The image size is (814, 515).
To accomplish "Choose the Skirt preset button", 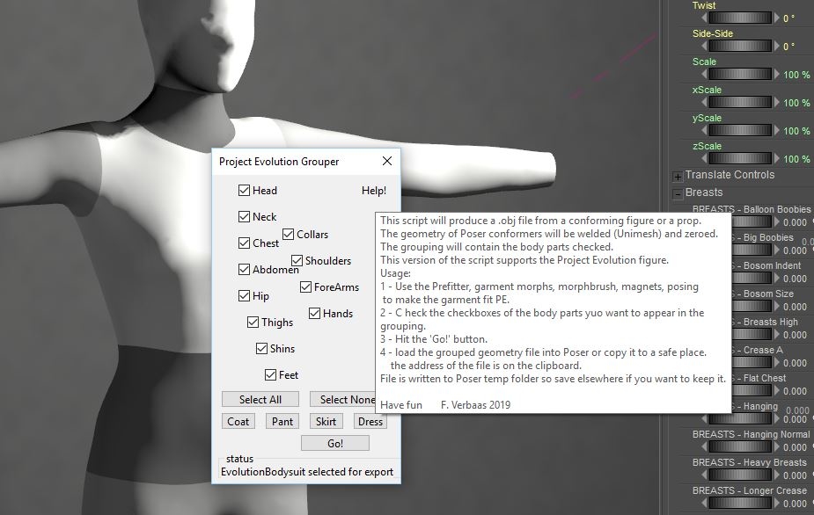I will [x=326, y=422].
